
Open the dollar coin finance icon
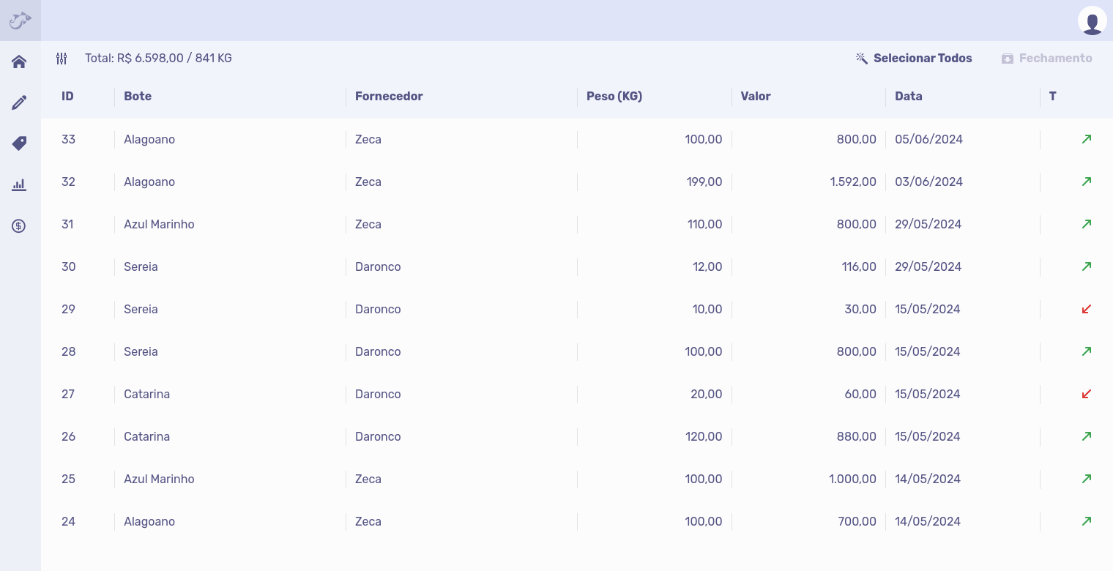[19, 226]
